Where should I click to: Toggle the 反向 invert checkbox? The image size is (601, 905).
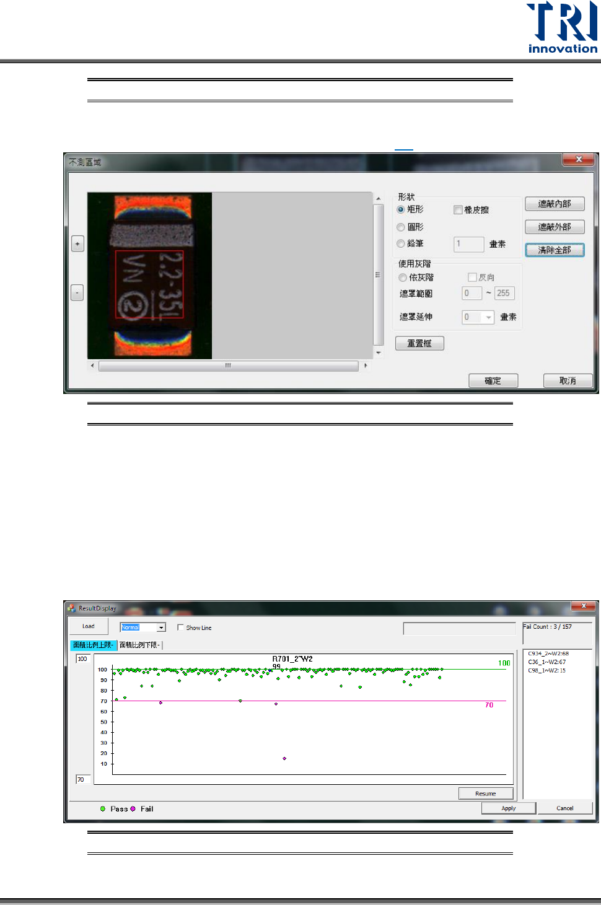click(x=472, y=278)
